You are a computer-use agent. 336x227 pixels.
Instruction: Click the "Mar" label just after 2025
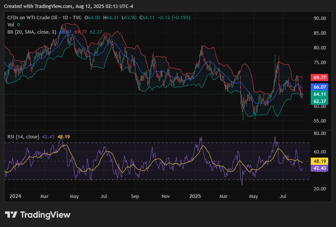point(224,196)
